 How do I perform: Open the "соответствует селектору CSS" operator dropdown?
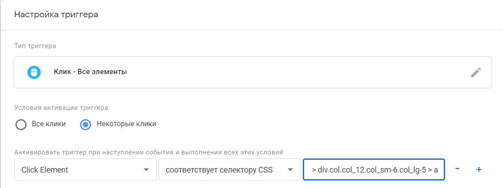tap(229, 169)
